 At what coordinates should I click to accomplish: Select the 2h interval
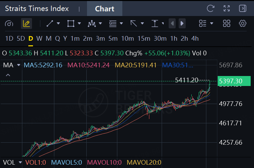pos(184,39)
